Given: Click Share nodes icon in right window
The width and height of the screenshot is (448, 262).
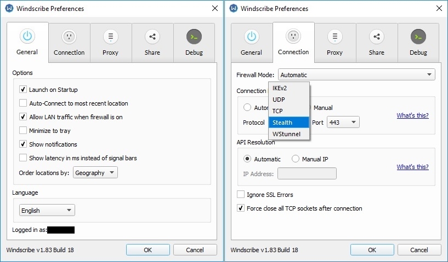Looking at the screenshot, I should (377, 37).
